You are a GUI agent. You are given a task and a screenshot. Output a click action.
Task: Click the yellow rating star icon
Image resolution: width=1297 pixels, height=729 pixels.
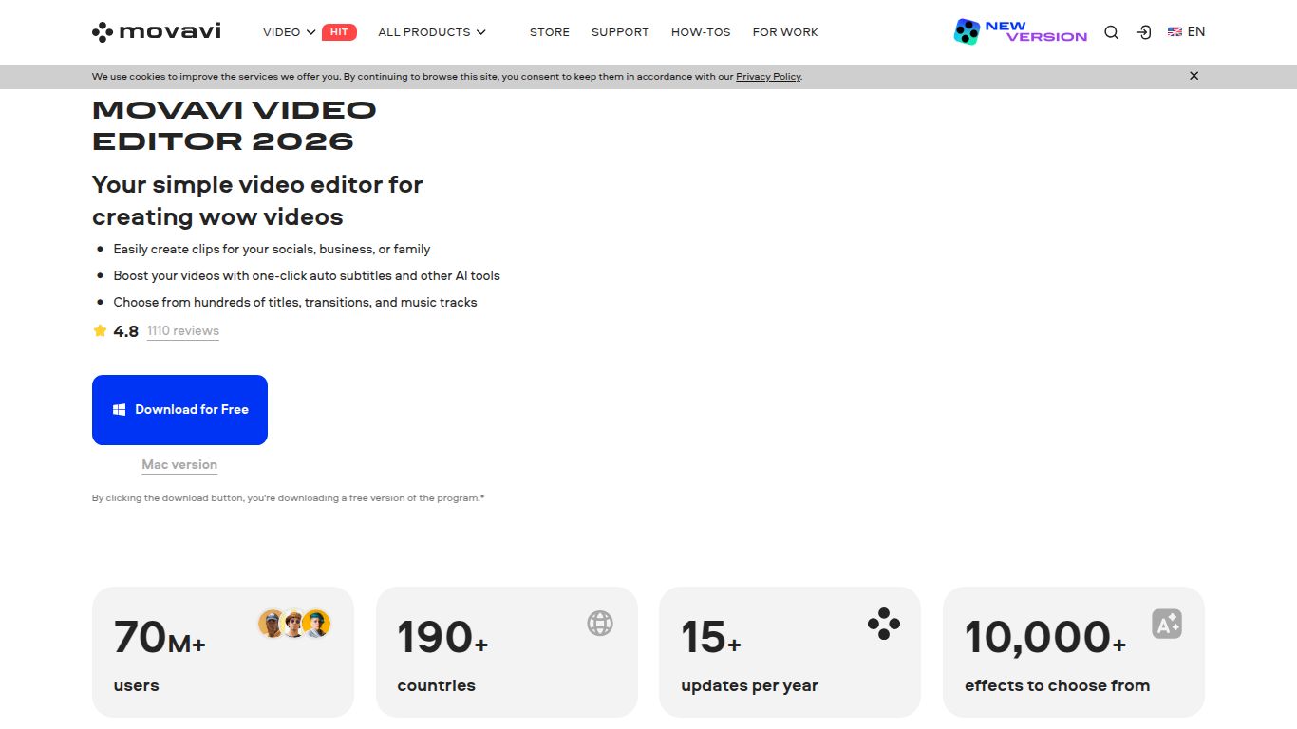pyautogui.click(x=100, y=331)
